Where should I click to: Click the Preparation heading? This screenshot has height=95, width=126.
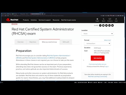click(24, 51)
